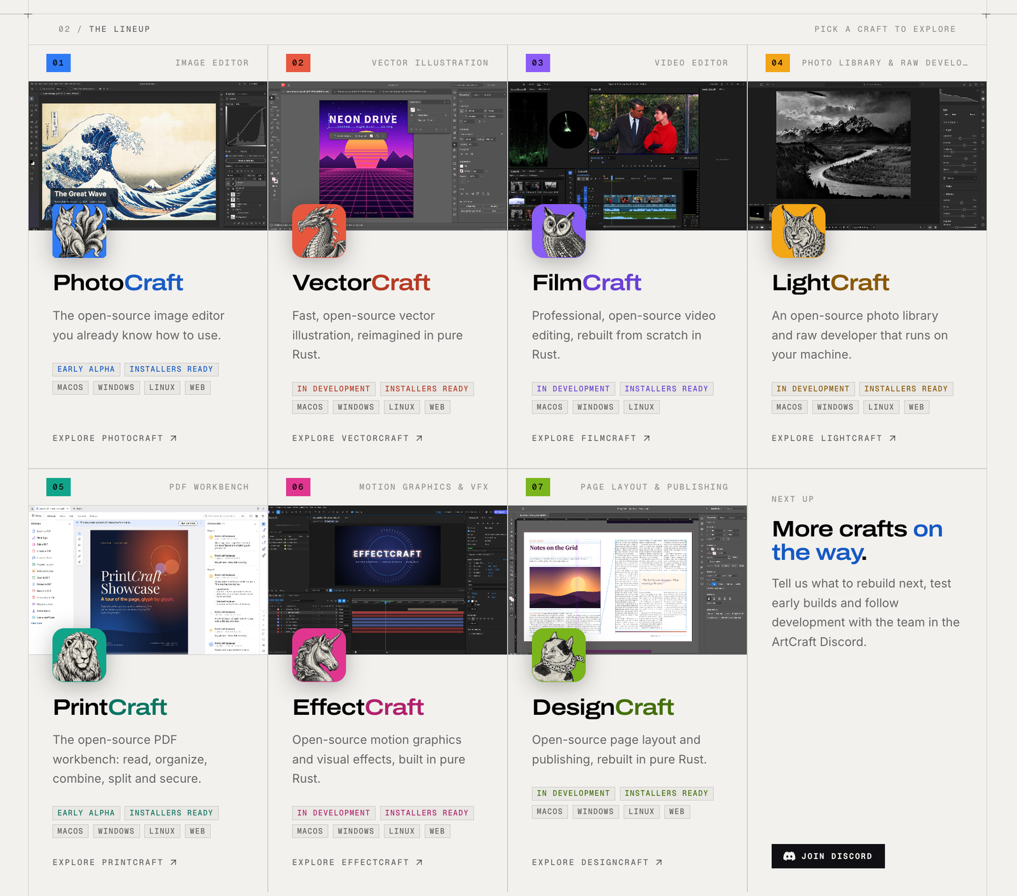Follow the Explore DesignCraft link
This screenshot has width=1017, height=896.
pyautogui.click(x=597, y=862)
